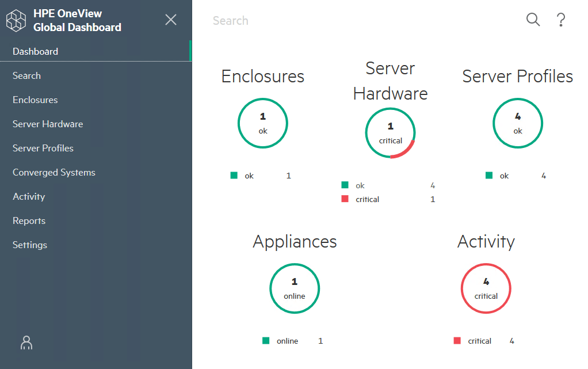Click green online swatch under Appliances
Image resolution: width=588 pixels, height=369 pixels.
[266, 340]
